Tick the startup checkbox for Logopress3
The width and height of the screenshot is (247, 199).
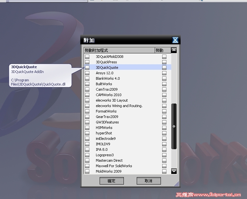pos(164,155)
